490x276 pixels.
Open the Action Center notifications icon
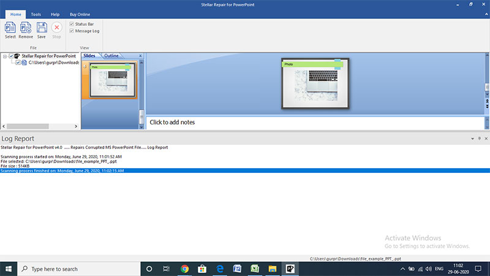(x=478, y=269)
